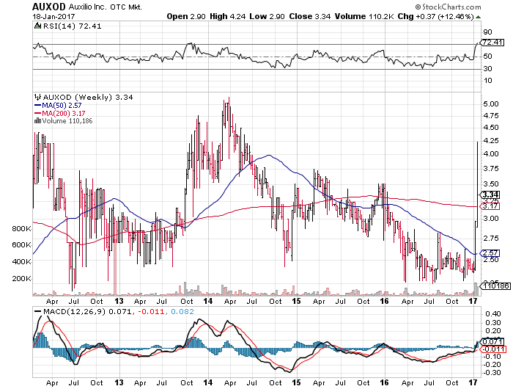Viewport: 513px width, 389px height.
Task: Click the 4.50 price axis label
Action: (491, 128)
